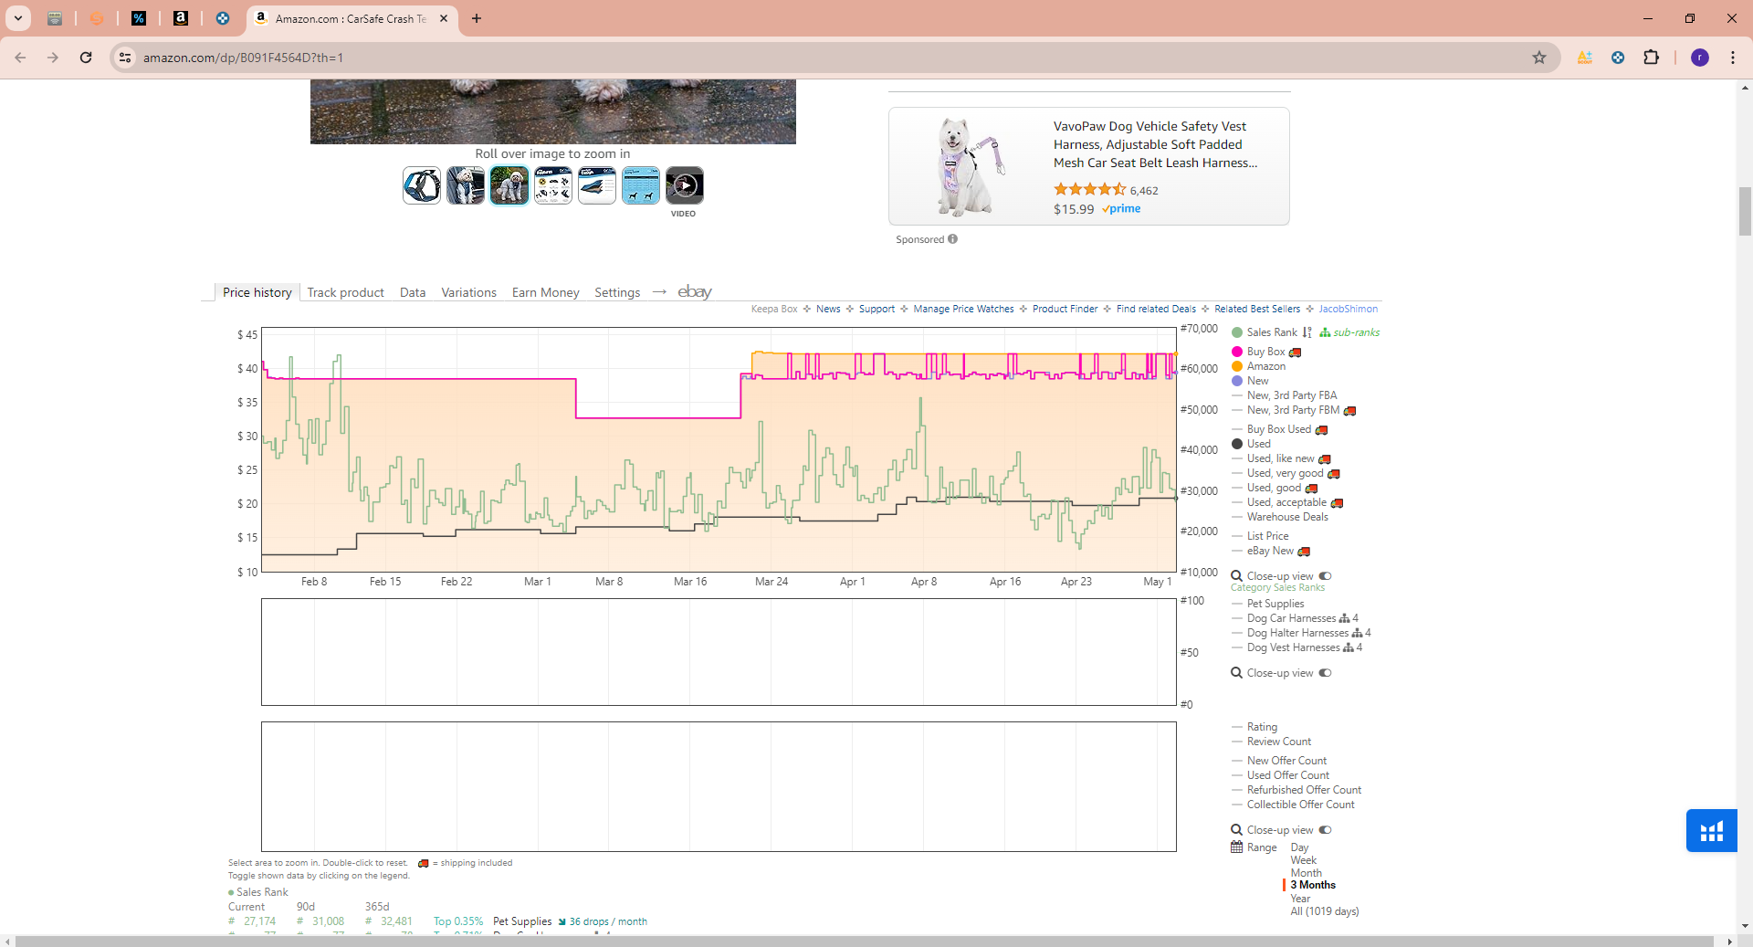Open the Keepa extension icon in toolbar
1753x947 pixels.
tap(1618, 58)
